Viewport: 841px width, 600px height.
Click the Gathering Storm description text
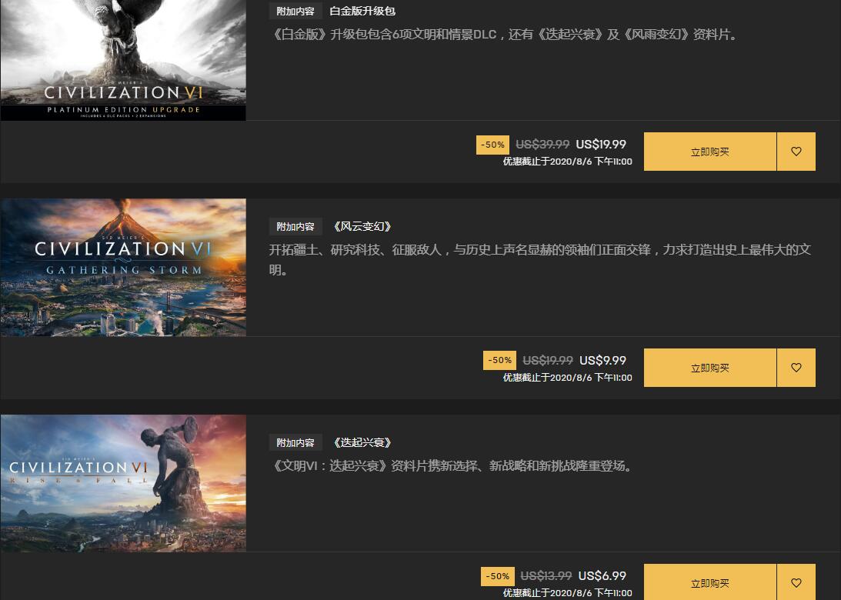coord(539,259)
